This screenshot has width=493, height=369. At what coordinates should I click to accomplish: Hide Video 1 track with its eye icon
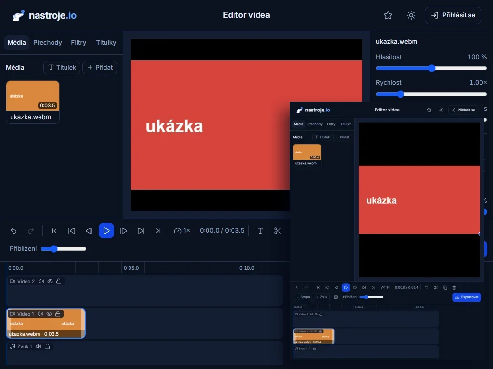pos(49,314)
